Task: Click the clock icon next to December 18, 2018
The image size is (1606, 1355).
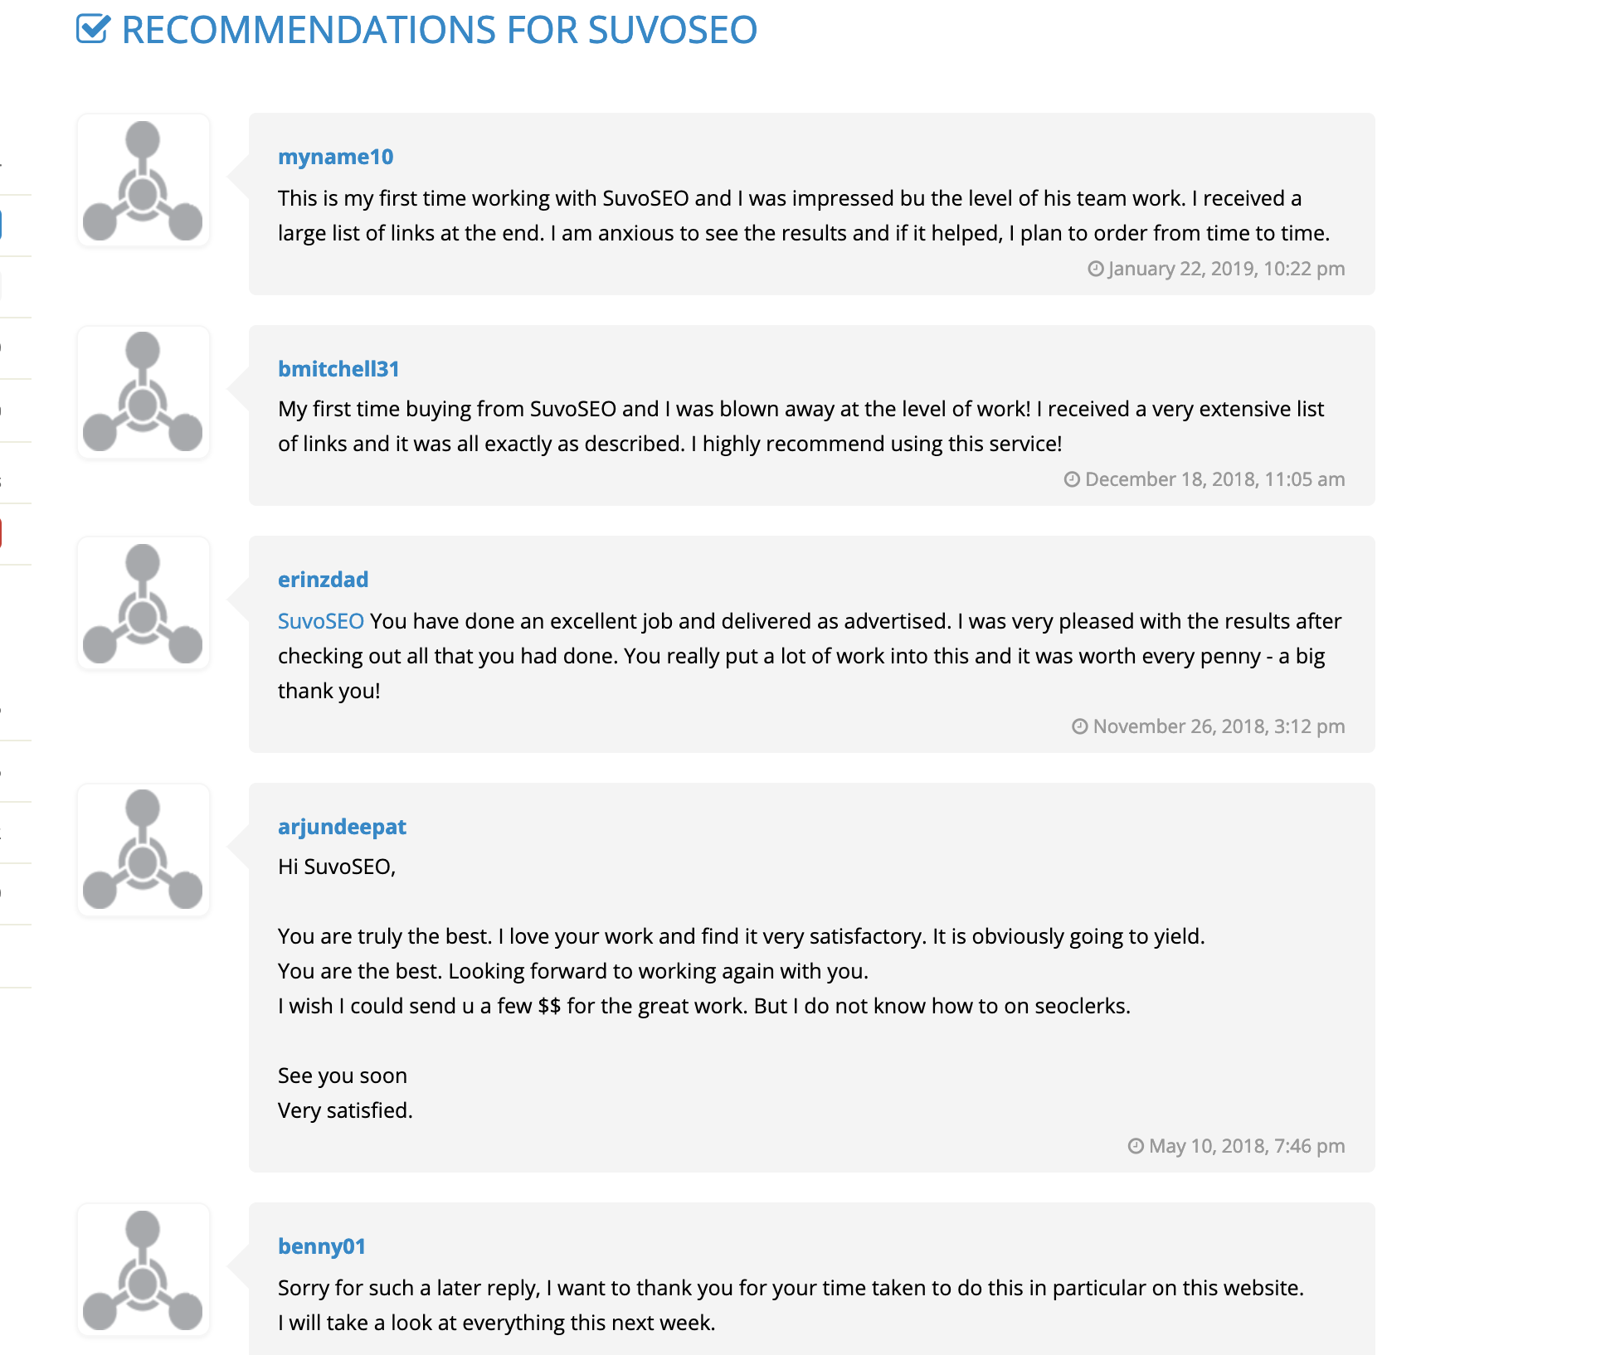Action: 1072,479
